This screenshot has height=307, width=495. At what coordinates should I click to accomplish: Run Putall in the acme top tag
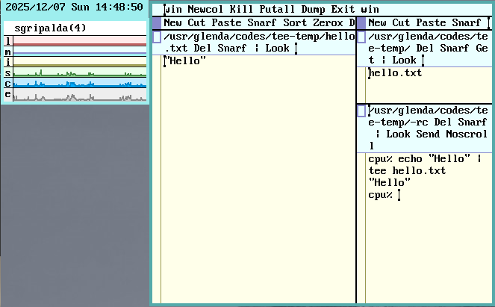(x=277, y=10)
